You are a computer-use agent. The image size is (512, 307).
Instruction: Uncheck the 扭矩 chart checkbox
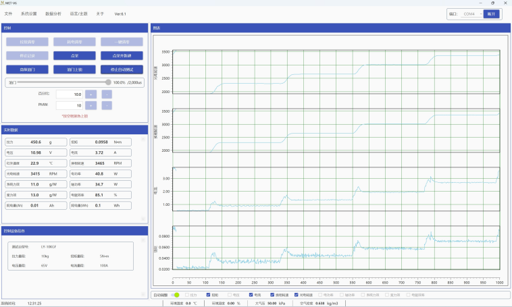pyautogui.click(x=208, y=295)
